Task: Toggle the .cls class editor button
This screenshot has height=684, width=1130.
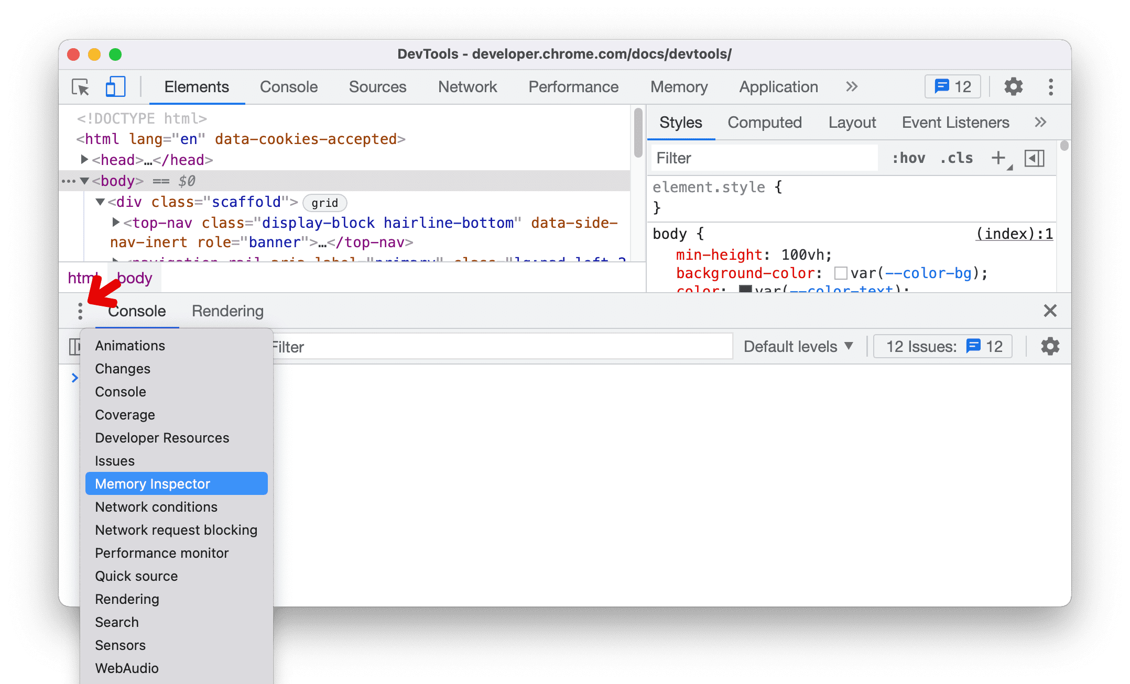Action: pyautogui.click(x=958, y=157)
